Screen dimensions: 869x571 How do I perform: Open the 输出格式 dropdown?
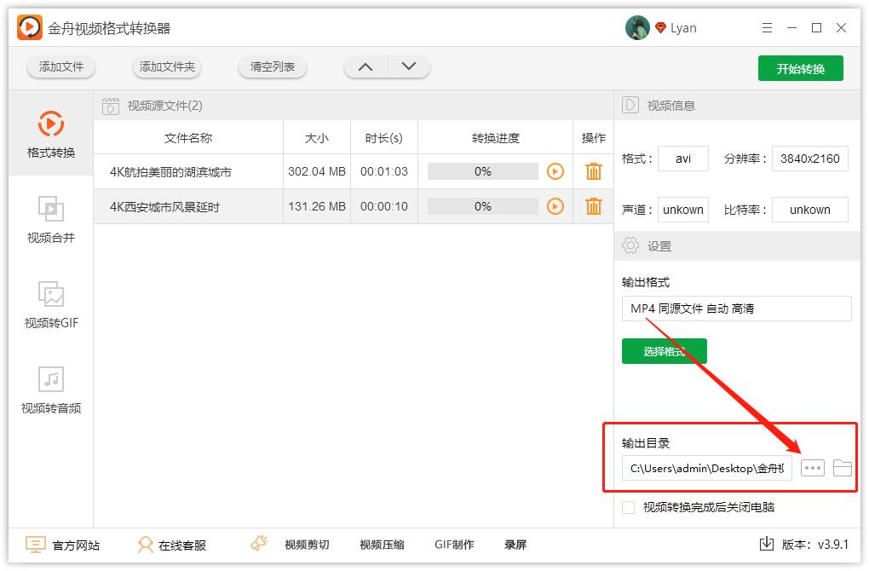736,308
